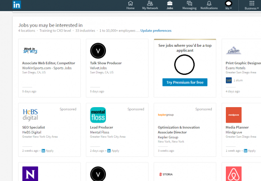The height and width of the screenshot is (181, 261).
Task: Click 4 locations preference text
Action: pos(27,31)
